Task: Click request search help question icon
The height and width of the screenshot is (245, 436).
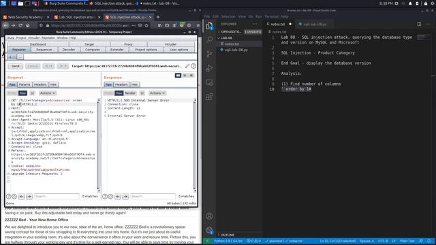Action: pyautogui.click(x=9, y=197)
